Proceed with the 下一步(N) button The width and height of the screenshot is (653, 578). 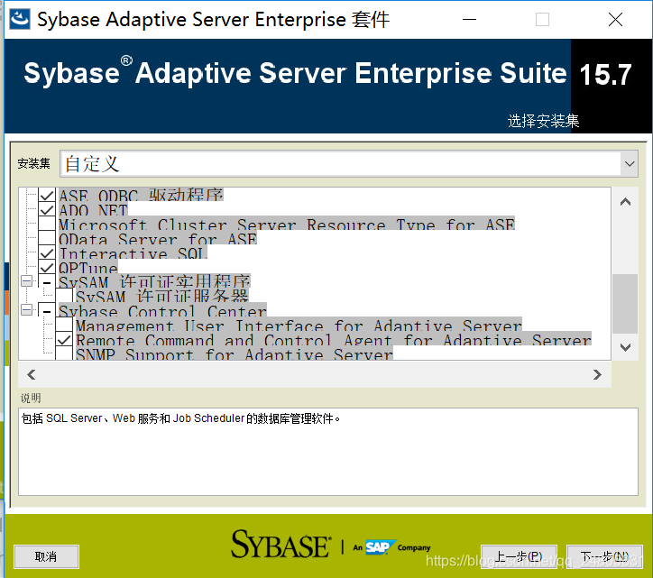604,556
